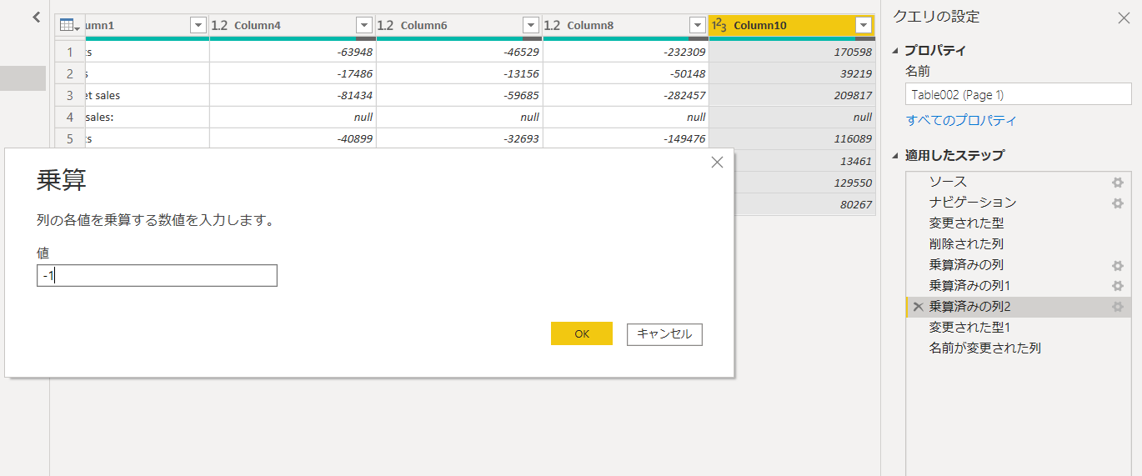
Task: Open settings gear for 乗算済みの列2 step
Action: [1118, 307]
